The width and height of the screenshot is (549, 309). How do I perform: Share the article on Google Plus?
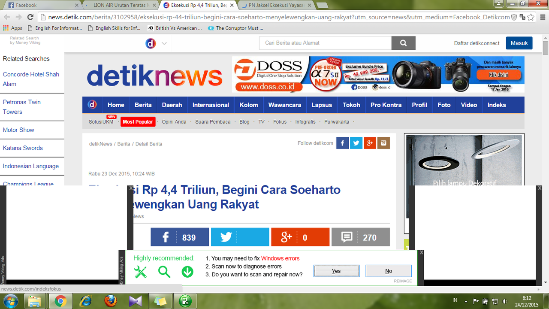[300, 237]
